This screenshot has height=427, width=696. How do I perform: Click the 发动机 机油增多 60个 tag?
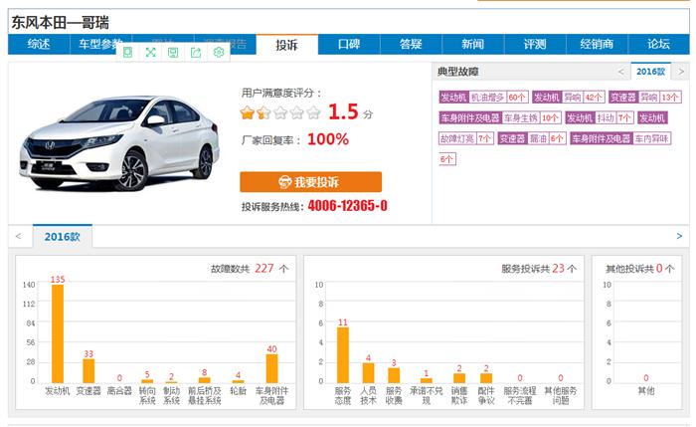pos(483,98)
